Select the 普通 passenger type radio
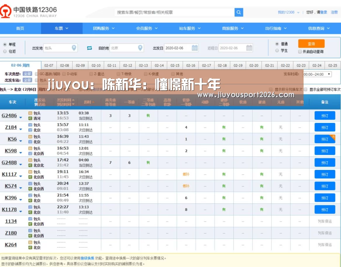 pos(277,44)
